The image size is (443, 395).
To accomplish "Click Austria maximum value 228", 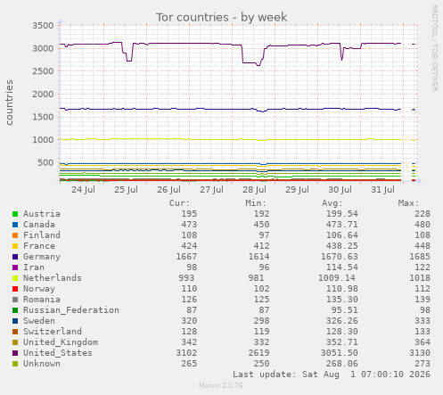I will (422, 214).
